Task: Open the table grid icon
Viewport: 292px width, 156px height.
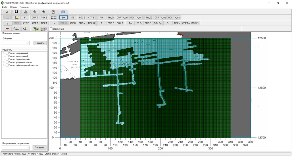Action: coord(63,12)
